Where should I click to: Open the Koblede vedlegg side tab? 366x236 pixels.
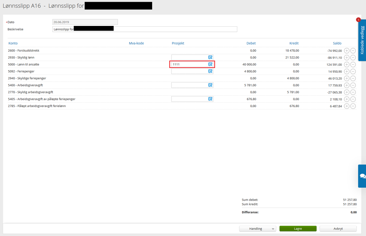tap(362, 40)
